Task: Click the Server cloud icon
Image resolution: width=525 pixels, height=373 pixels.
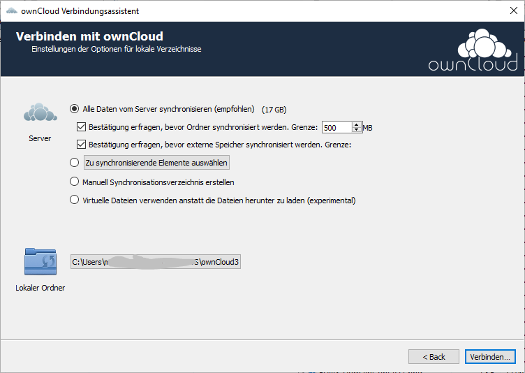Action: point(40,112)
